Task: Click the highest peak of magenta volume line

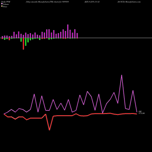Action: tap(122, 75)
